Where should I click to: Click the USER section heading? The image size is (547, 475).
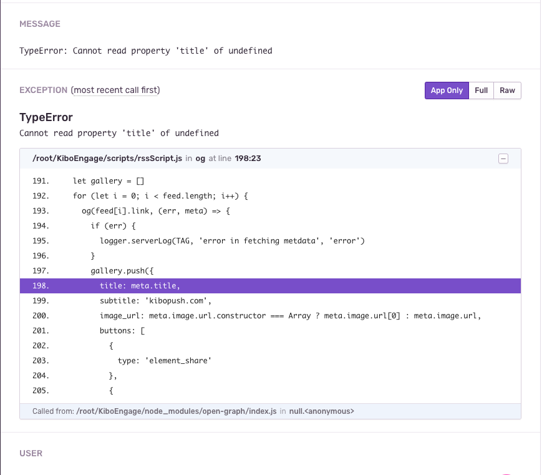click(31, 453)
